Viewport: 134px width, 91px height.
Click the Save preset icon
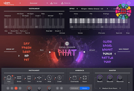coord(51,3)
